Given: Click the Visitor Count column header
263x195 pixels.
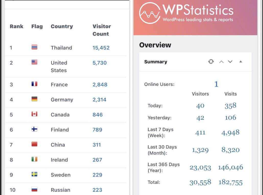Looking at the screenshot, I should (x=102, y=30).
